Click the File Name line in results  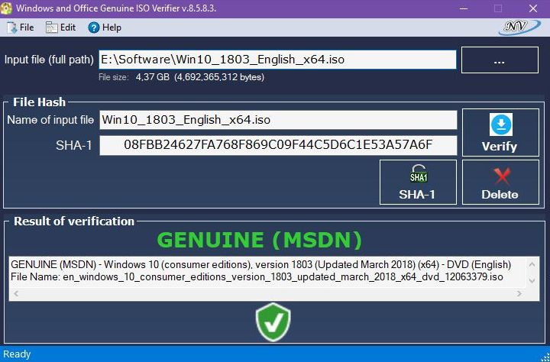pyautogui.click(x=257, y=277)
